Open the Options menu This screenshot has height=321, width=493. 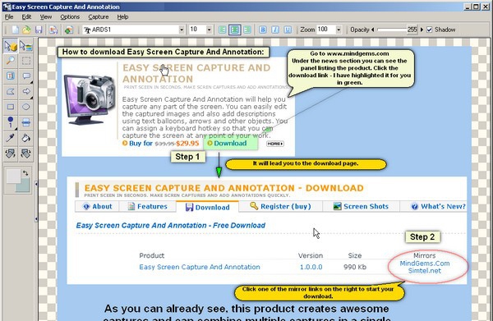pos(70,17)
